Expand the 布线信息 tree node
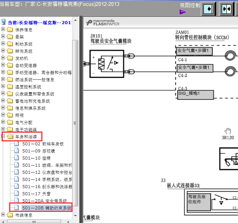This screenshot has height=223, width=238. pyautogui.click(x=3, y=215)
